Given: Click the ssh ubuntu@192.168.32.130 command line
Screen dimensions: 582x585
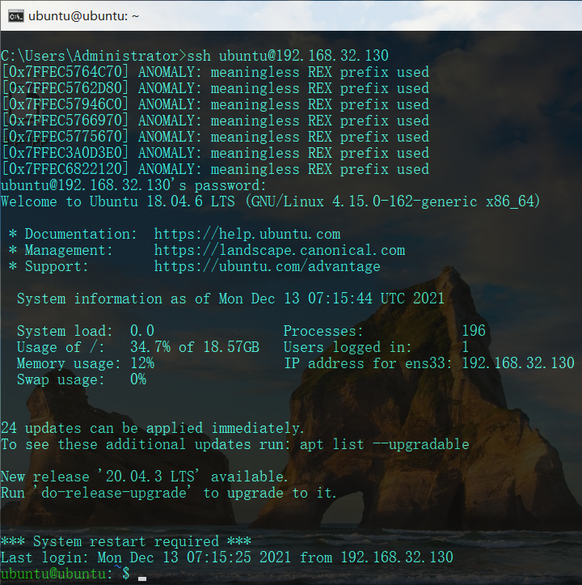Looking at the screenshot, I should click(x=195, y=56).
